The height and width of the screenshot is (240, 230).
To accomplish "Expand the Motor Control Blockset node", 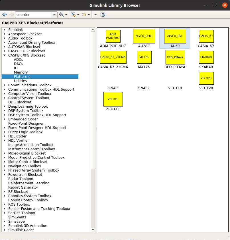I will click(5, 162).
